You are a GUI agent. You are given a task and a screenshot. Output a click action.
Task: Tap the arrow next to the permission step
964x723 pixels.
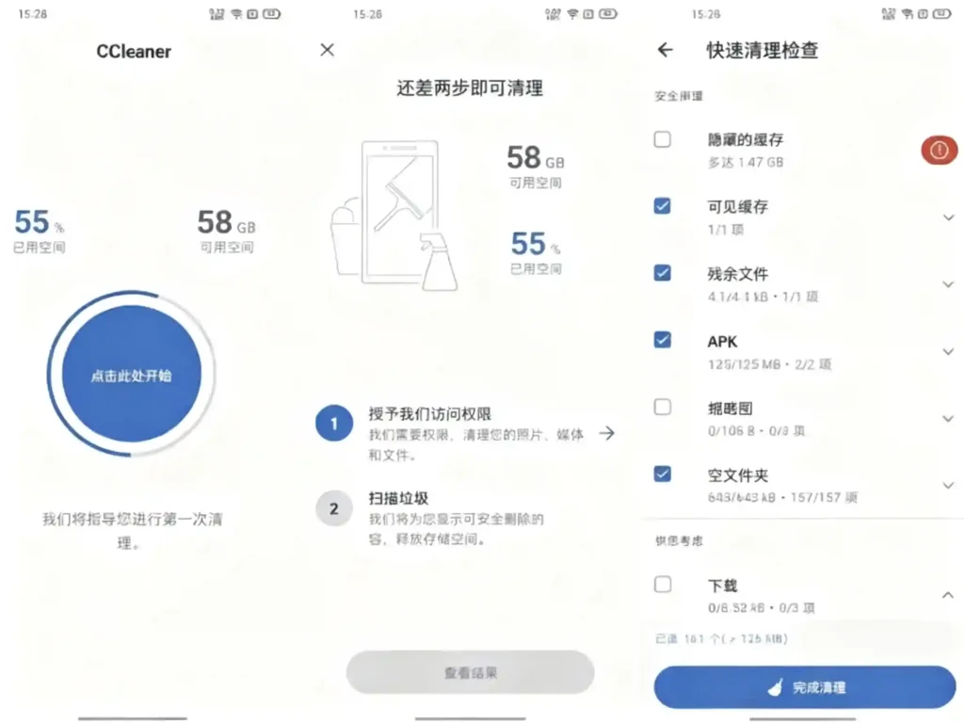pyautogui.click(x=608, y=433)
